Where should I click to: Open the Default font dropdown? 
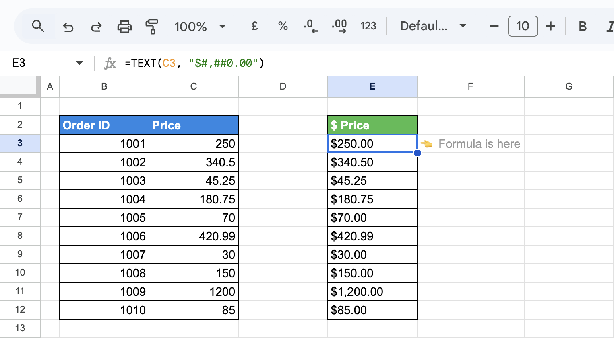433,26
